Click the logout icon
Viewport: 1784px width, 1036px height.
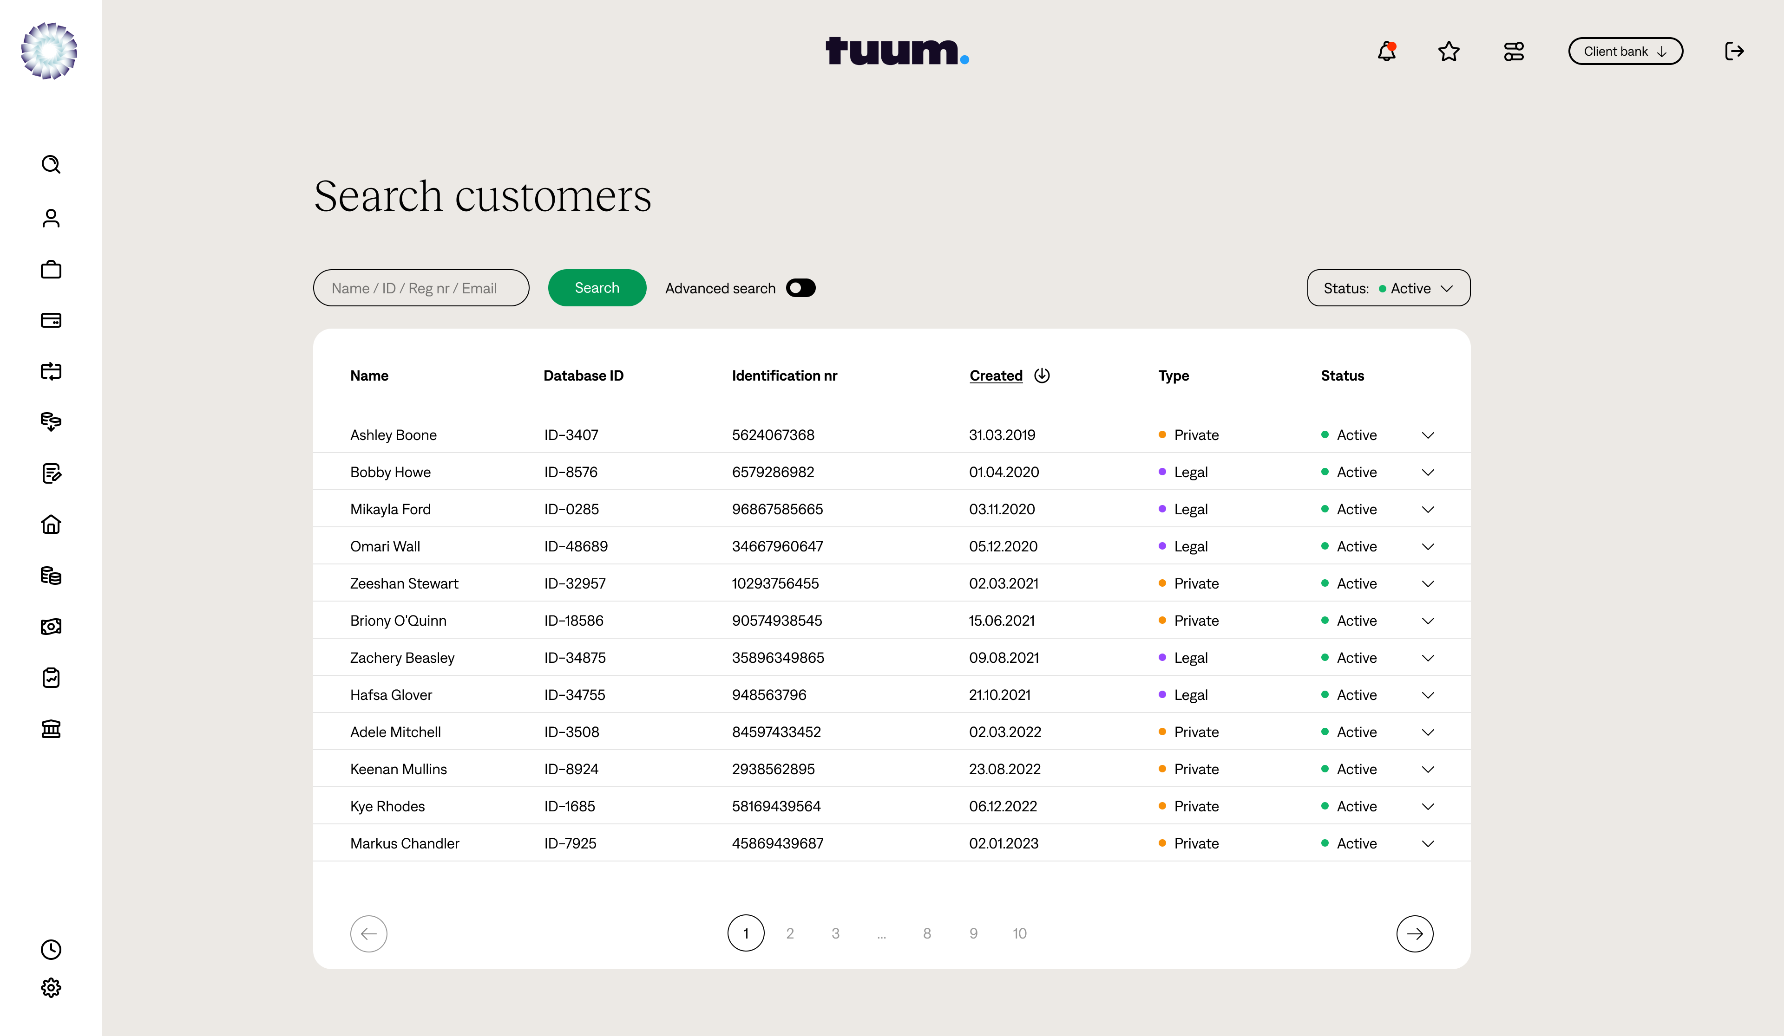coord(1734,51)
